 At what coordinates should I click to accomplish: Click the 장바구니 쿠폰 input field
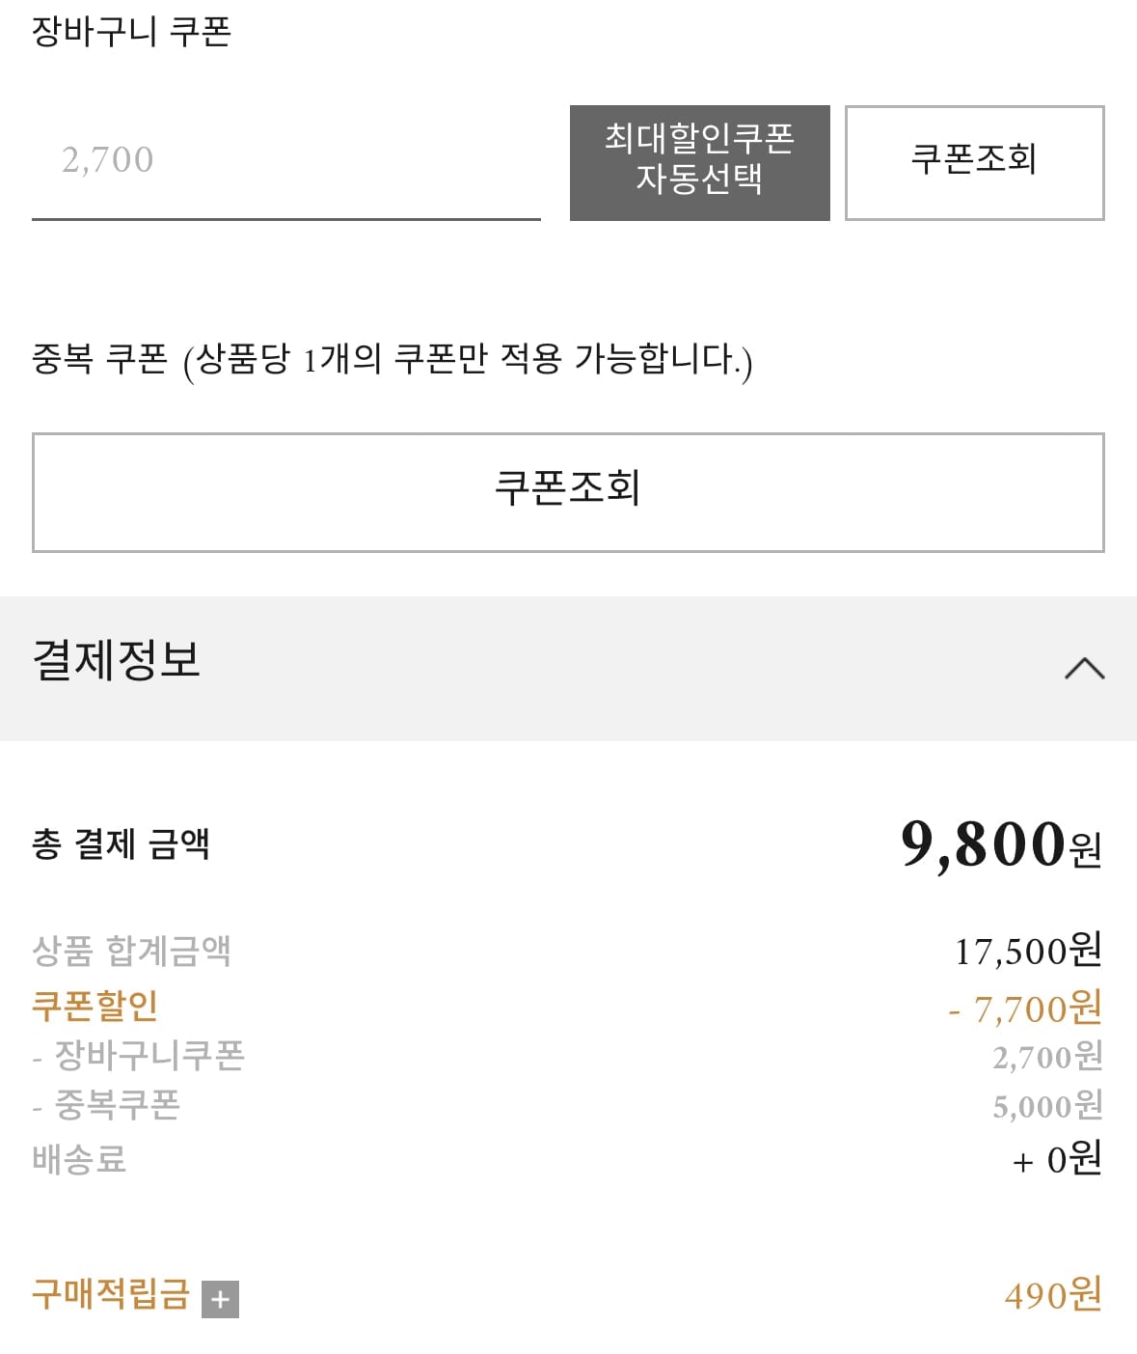pos(285,161)
